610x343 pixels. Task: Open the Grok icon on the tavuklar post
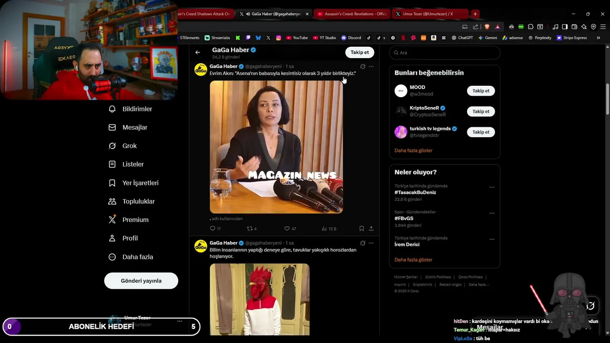point(363,243)
